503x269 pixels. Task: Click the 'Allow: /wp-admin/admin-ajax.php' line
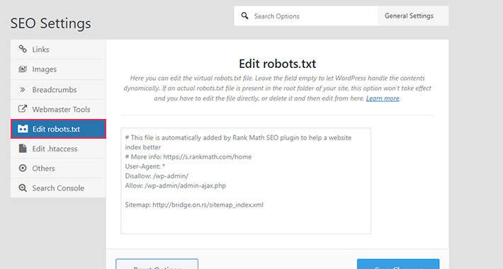[x=176, y=185]
